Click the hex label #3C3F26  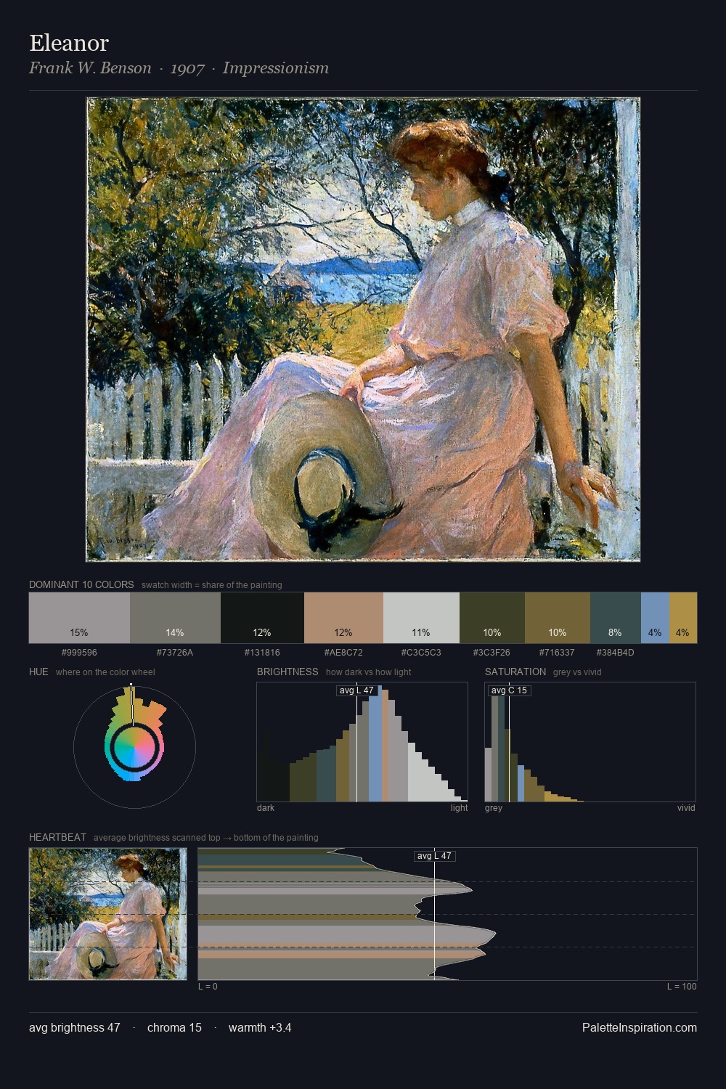492,653
